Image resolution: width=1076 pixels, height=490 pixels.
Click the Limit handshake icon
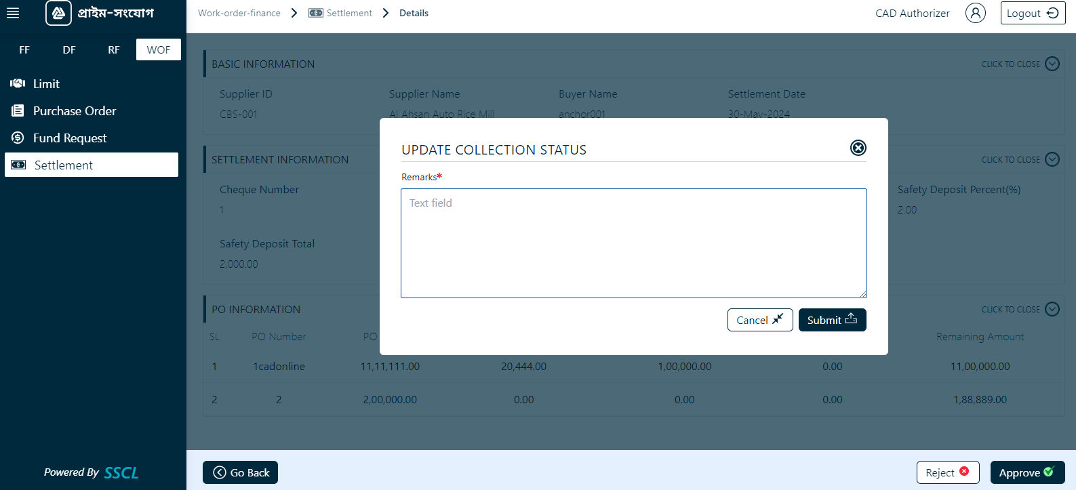pos(18,83)
